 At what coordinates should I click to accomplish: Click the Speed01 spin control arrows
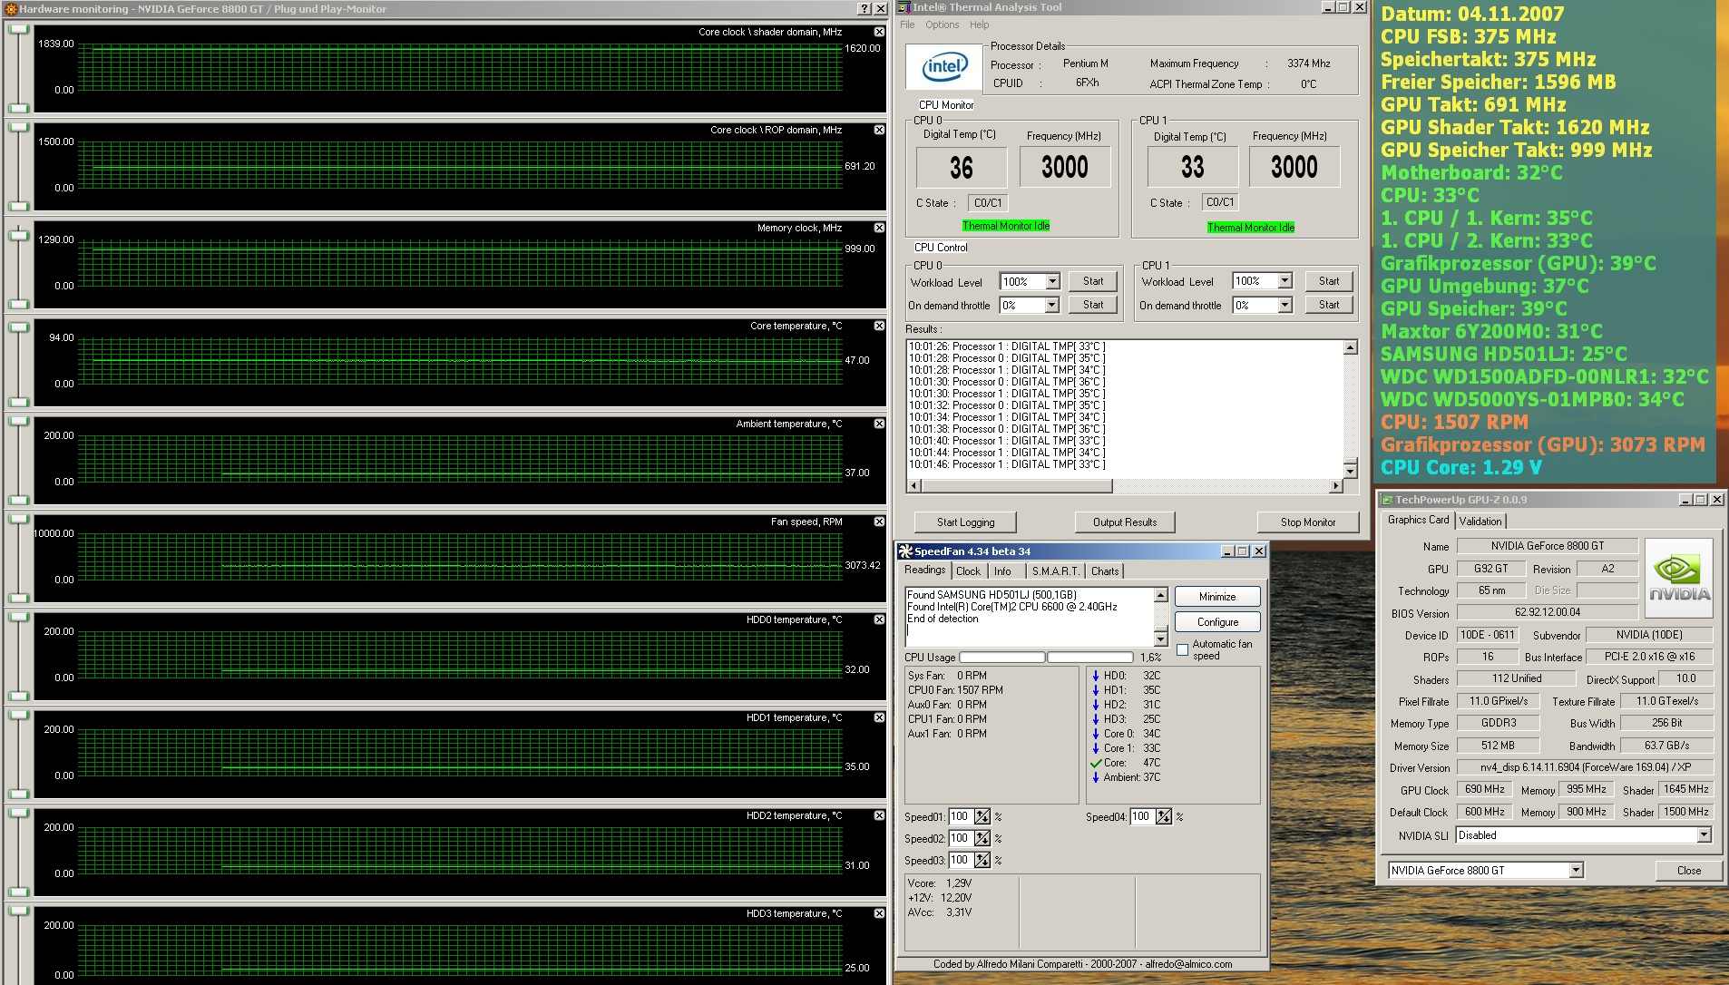pyautogui.click(x=982, y=816)
